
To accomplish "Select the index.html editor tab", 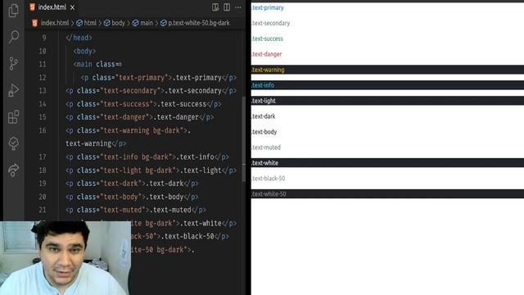I will [x=52, y=7].
